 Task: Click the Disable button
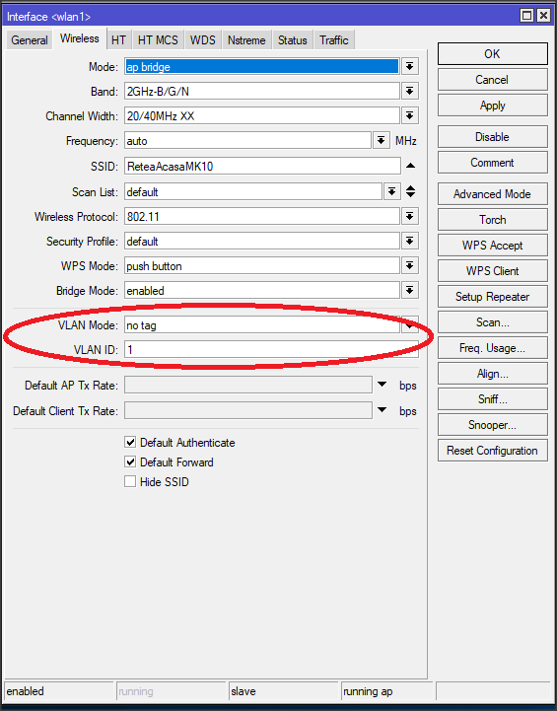coord(493,137)
